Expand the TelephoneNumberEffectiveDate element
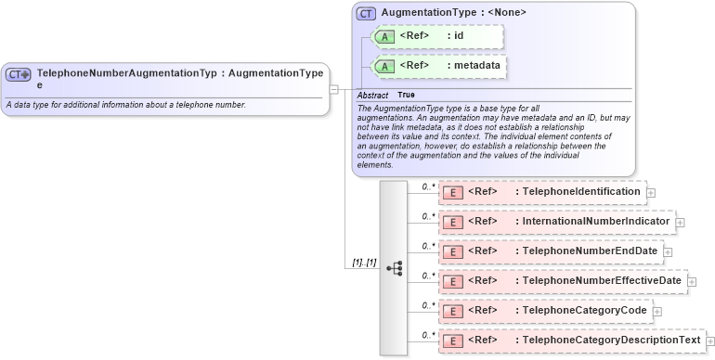The height and width of the screenshot is (360, 715). pyautogui.click(x=692, y=282)
